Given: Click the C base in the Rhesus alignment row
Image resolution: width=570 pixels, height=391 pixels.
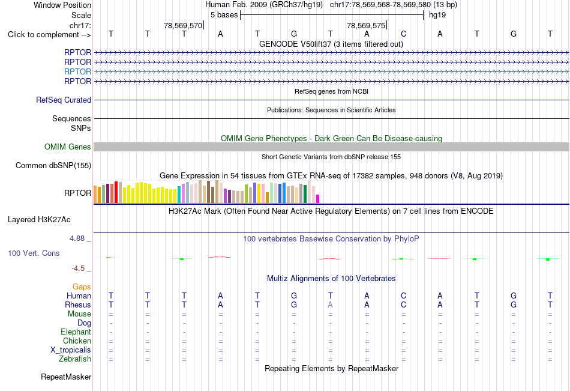Looking at the screenshot, I should [404, 305].
